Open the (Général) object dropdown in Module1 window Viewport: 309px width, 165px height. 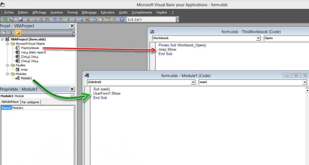coord(193,82)
